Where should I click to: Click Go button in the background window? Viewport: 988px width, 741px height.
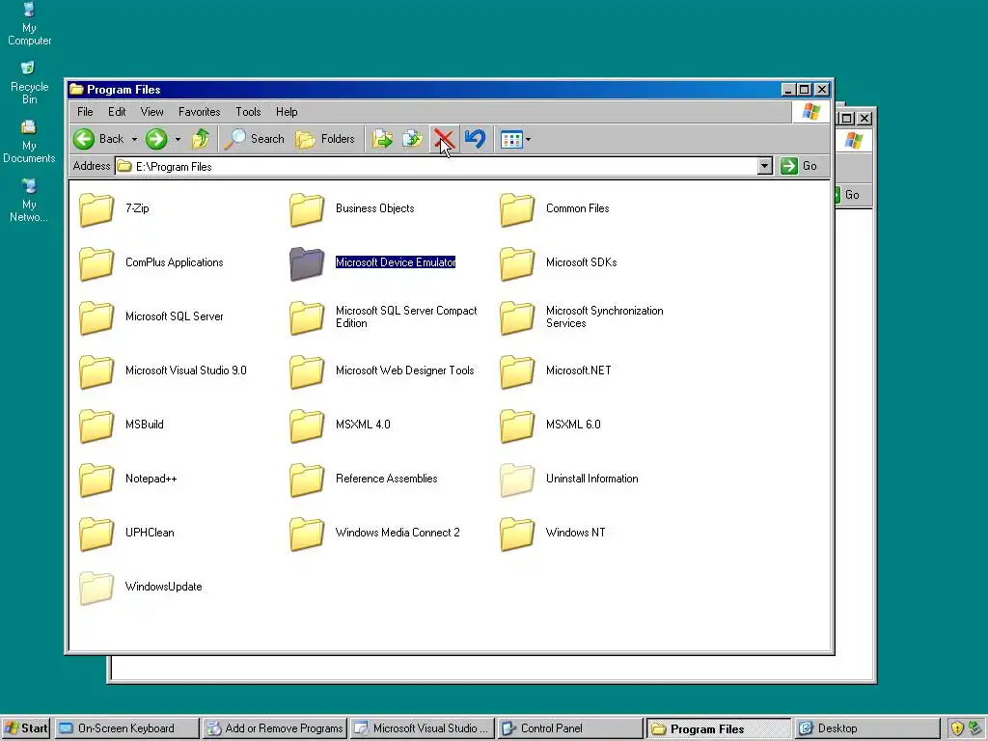[x=849, y=195]
